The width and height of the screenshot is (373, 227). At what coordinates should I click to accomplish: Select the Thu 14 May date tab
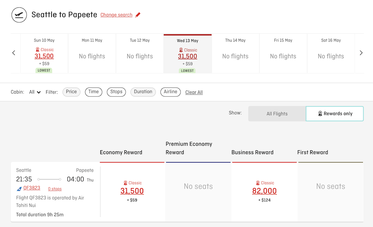[x=235, y=54]
